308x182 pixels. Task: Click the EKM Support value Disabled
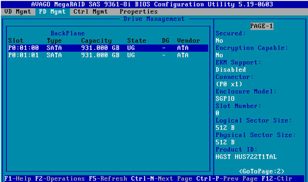tap(231, 70)
